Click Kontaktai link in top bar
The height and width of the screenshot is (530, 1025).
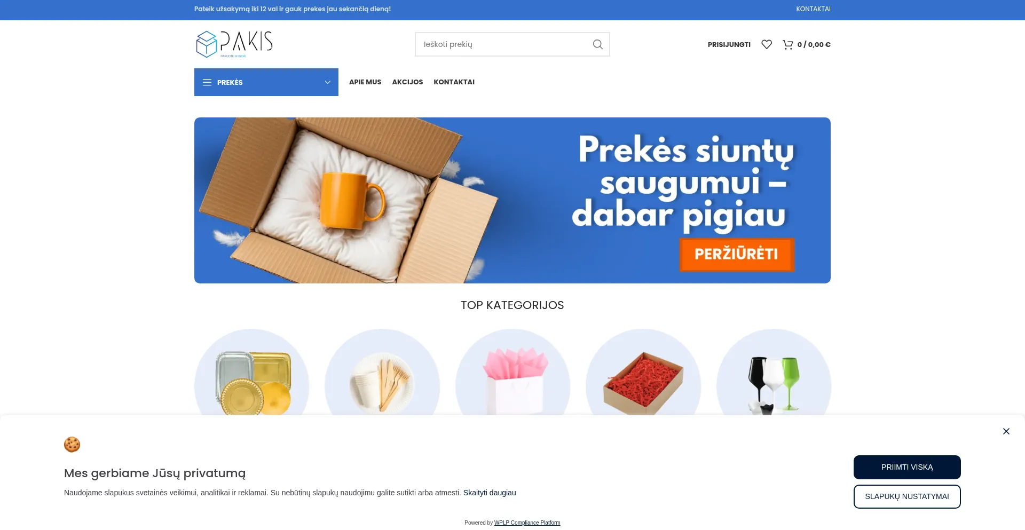point(813,9)
